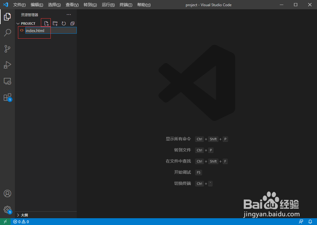The width and height of the screenshot is (317, 225).
Task: Collapse all folders in explorer
Action: pyautogui.click(x=72, y=23)
